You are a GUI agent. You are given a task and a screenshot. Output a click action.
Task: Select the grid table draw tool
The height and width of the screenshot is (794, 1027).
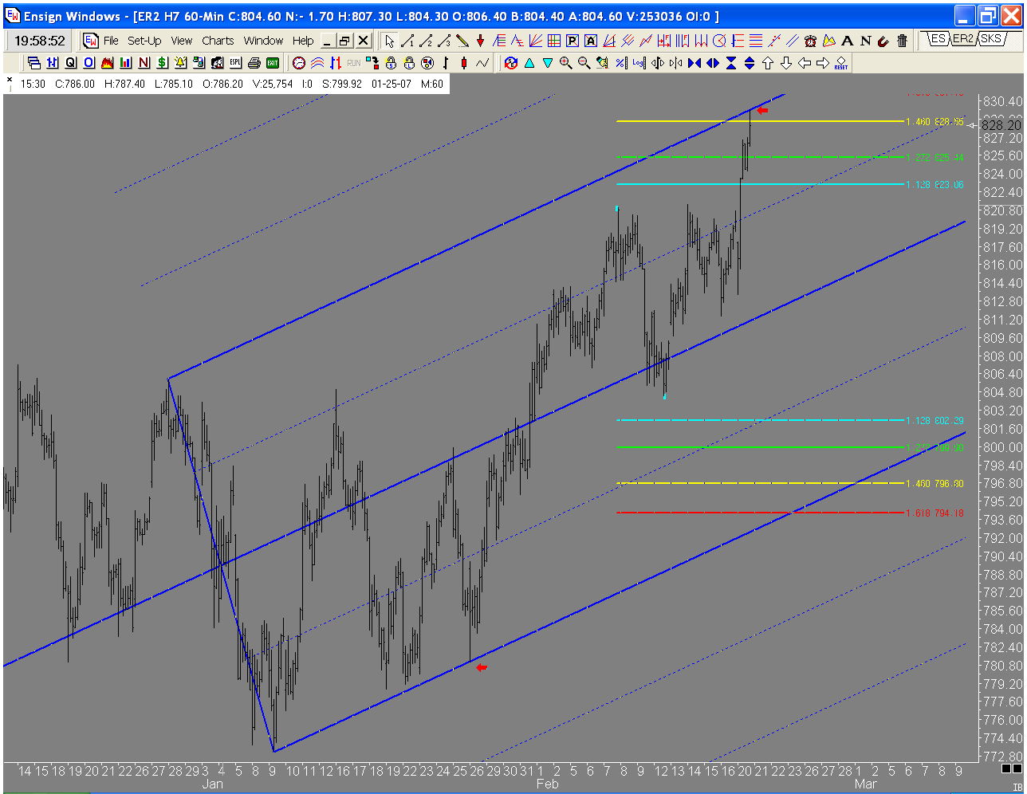[x=554, y=41]
